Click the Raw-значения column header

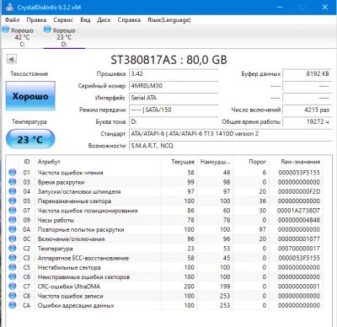tap(297, 162)
